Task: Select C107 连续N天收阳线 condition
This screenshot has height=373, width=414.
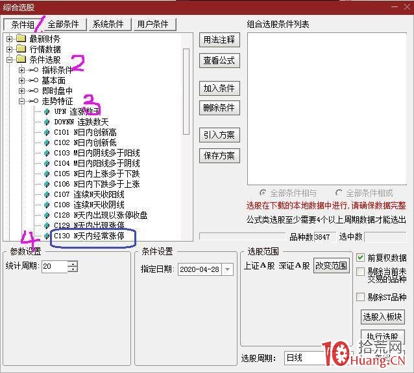Action: pos(89,194)
